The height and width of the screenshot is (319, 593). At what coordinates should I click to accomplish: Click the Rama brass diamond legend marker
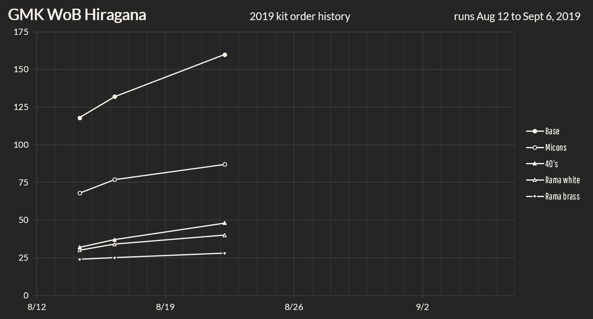point(535,197)
